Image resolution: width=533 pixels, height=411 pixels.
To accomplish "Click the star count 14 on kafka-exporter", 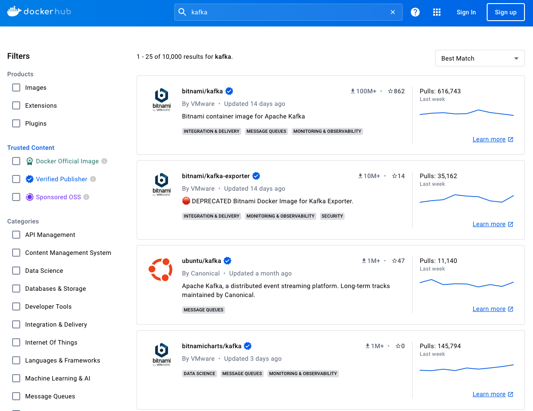I will click(x=398, y=176).
